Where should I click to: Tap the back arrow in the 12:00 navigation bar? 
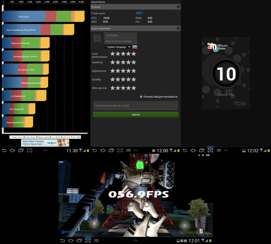click(x=94, y=151)
